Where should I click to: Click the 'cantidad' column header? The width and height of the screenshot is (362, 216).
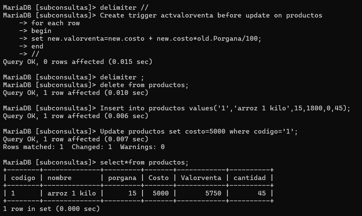(249, 178)
